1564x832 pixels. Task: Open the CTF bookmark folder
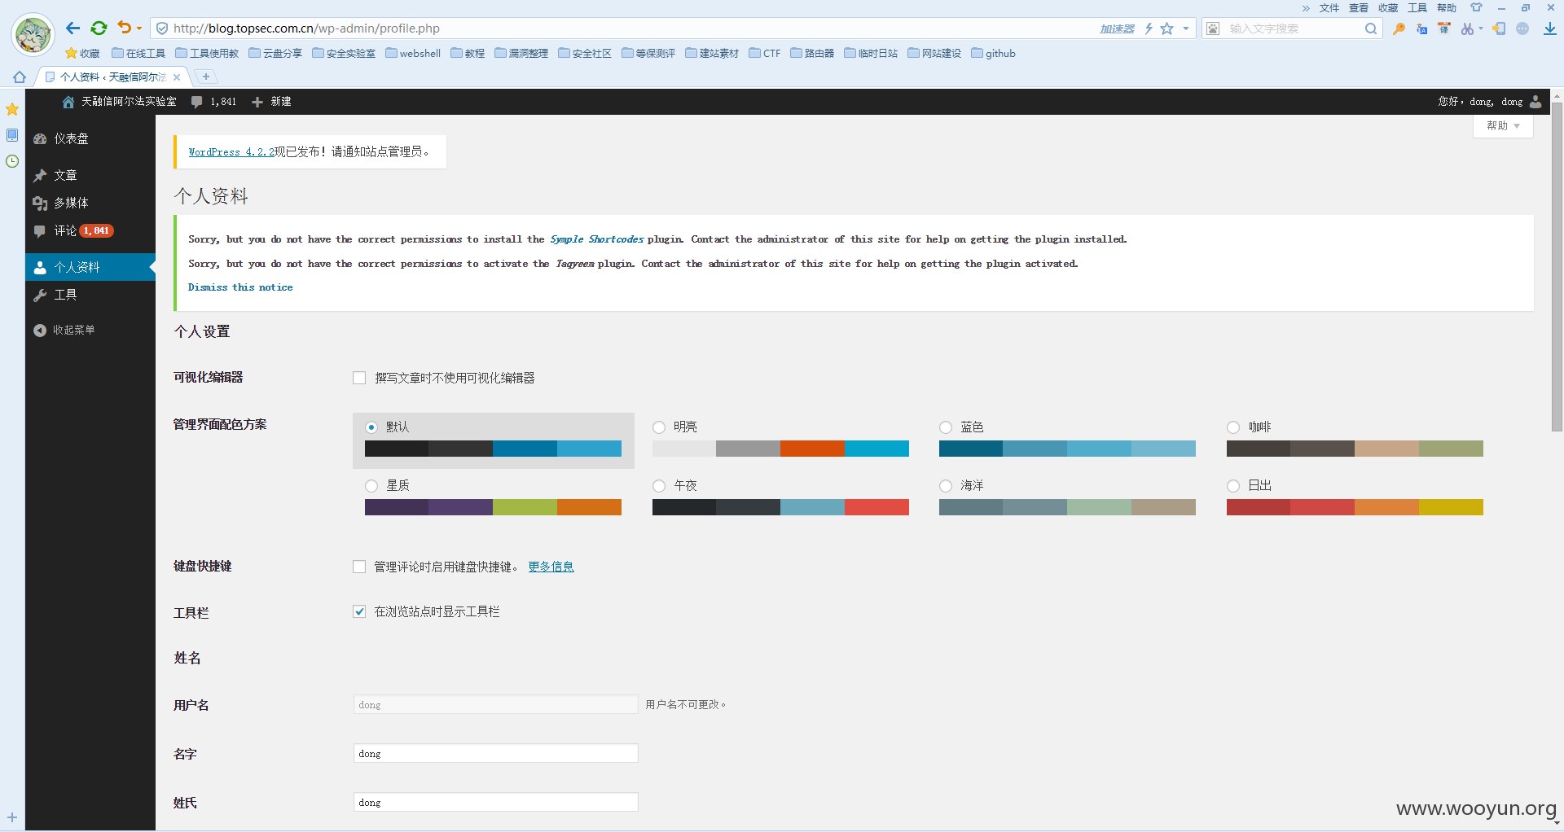(765, 53)
